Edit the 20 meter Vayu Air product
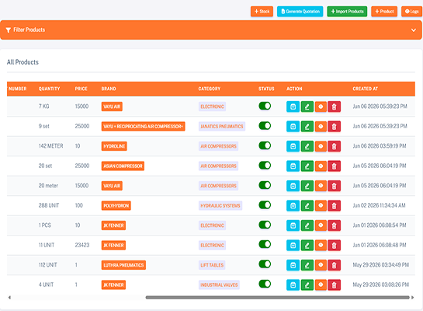 click(x=307, y=186)
